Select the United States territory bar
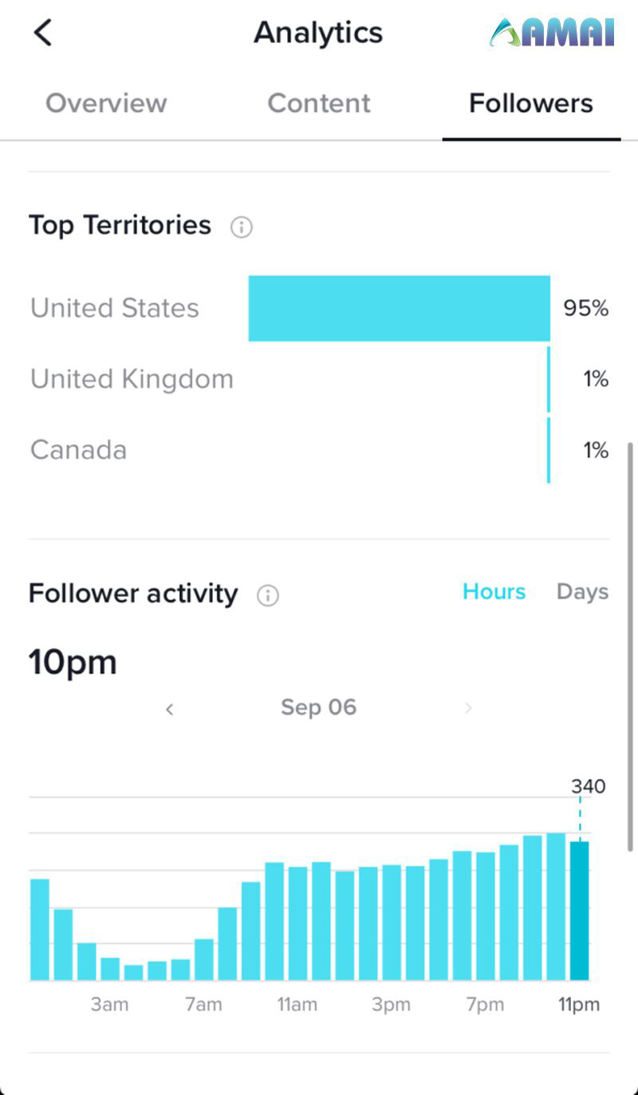 (x=400, y=309)
